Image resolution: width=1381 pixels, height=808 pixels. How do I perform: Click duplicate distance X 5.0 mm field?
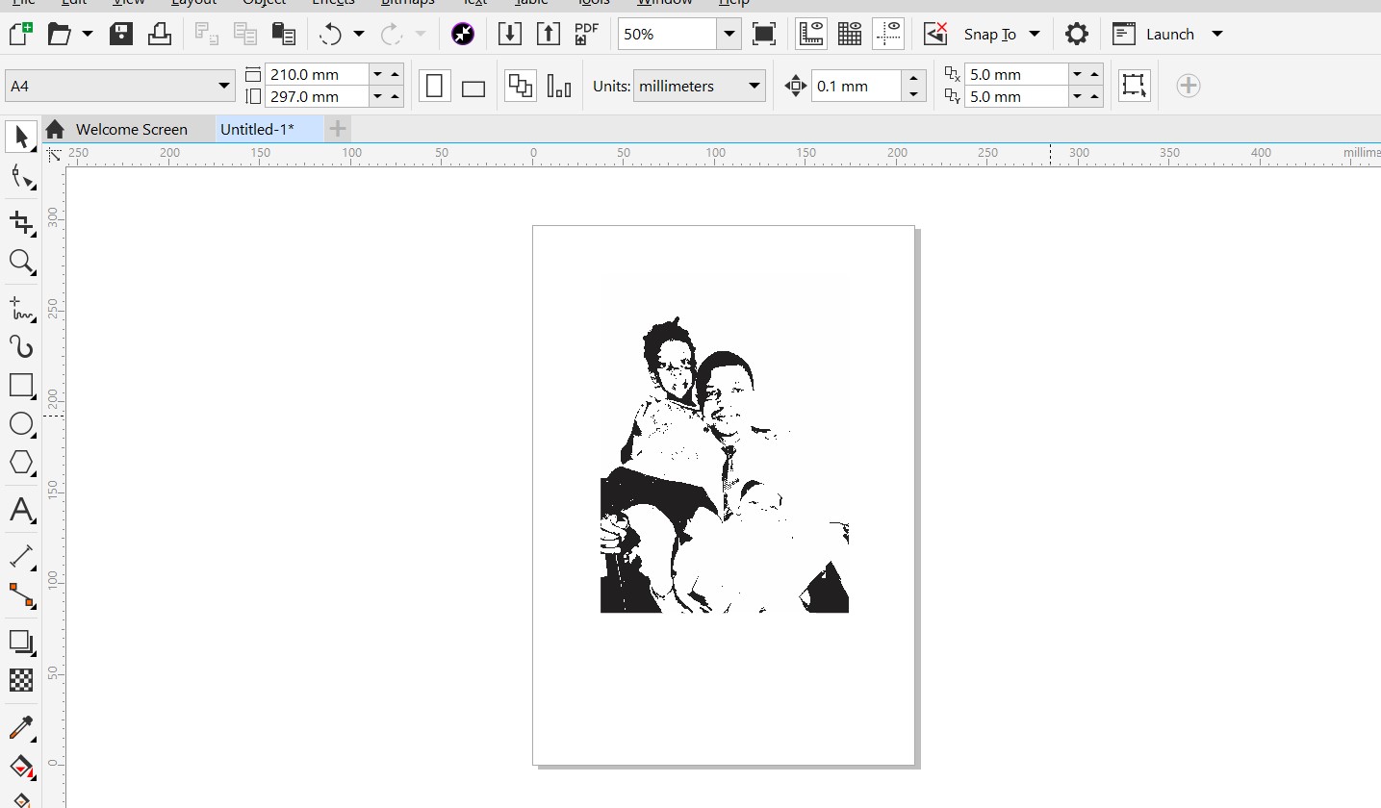[1016, 74]
